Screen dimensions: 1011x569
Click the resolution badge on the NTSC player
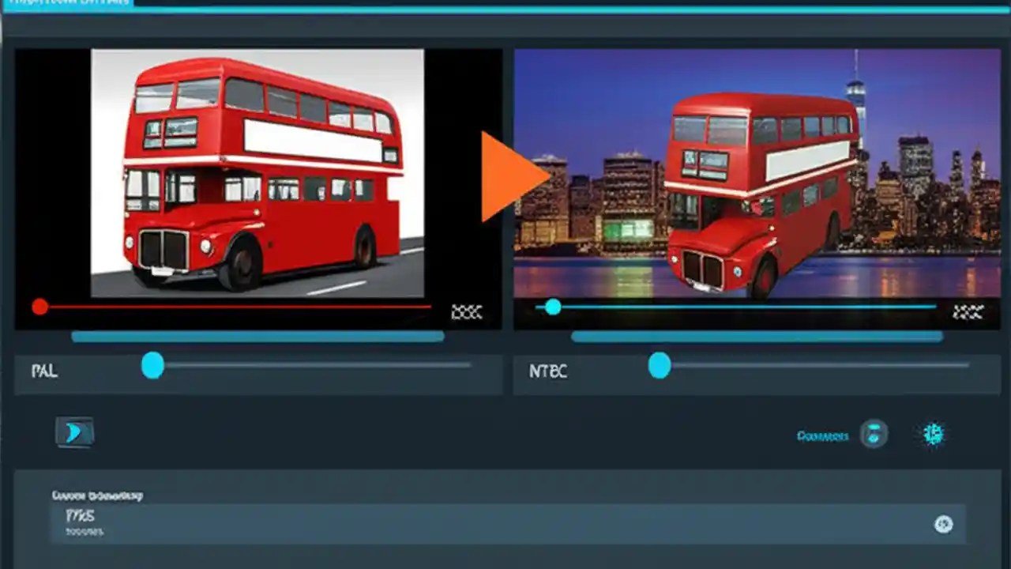click(x=969, y=311)
